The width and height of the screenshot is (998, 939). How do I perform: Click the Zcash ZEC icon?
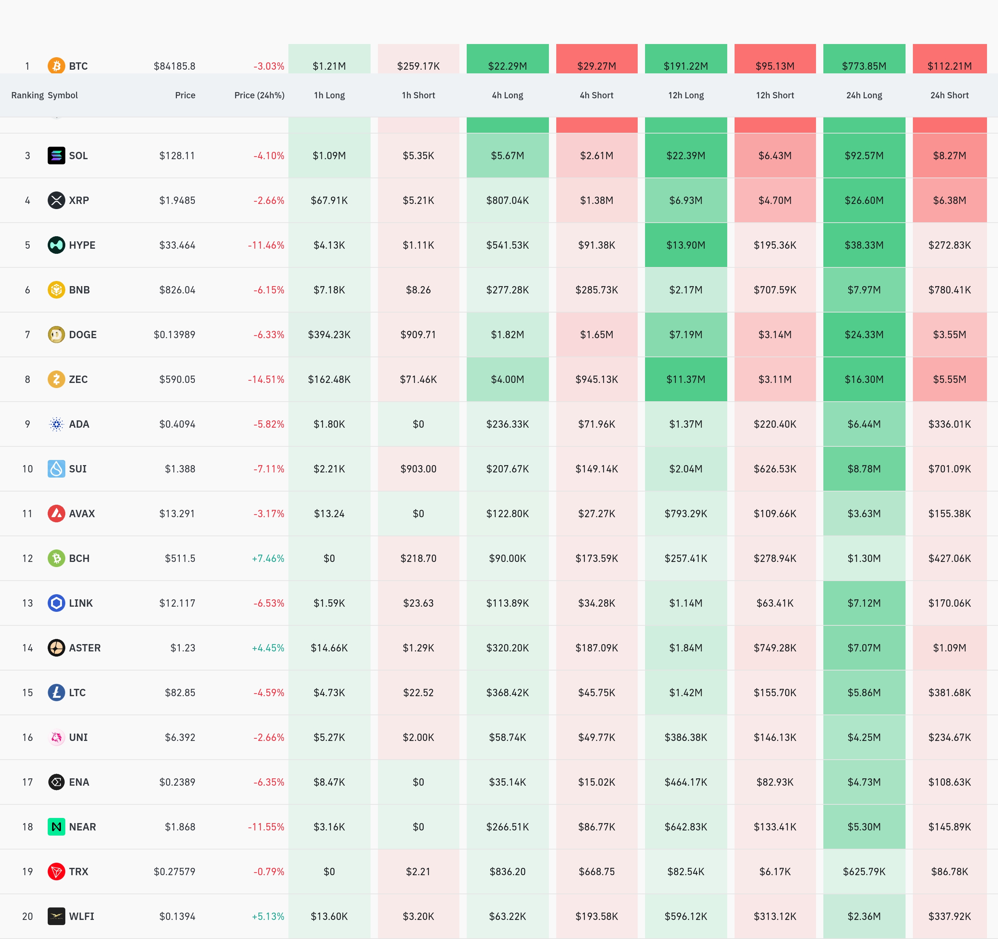tap(56, 379)
